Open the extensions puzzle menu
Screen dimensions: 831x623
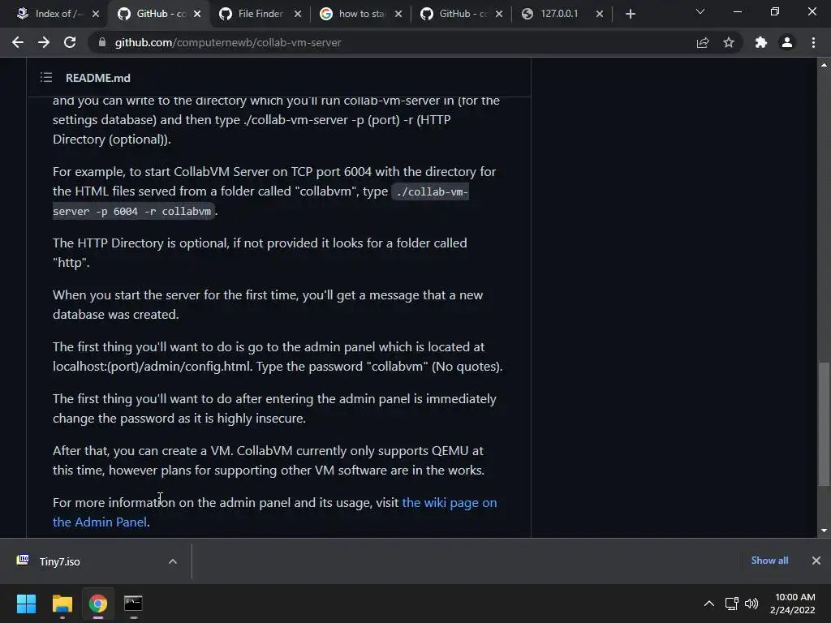pos(761,42)
